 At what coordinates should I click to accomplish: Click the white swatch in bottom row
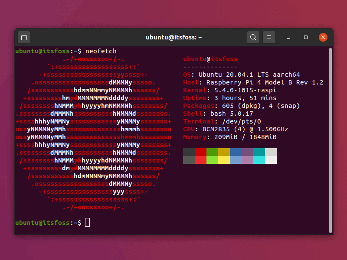[x=271, y=160]
